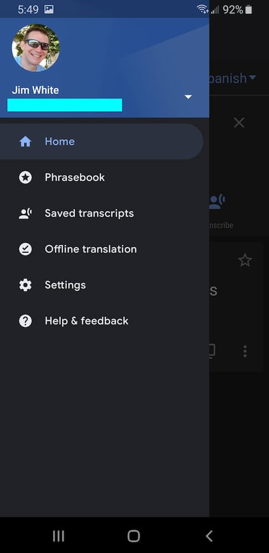Tap the Help & feedback question mark icon
This screenshot has width=269, height=553.
[25, 321]
